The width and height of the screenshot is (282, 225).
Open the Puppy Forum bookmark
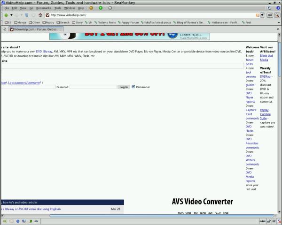(x=128, y=22)
